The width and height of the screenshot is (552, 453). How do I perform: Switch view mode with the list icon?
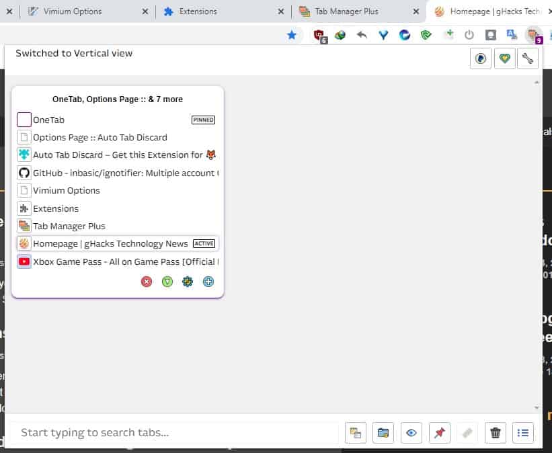(523, 433)
